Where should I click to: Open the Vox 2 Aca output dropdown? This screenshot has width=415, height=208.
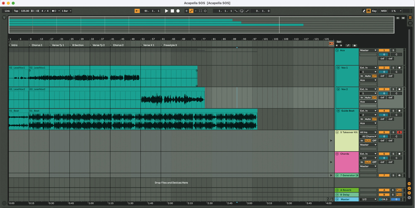(368, 102)
